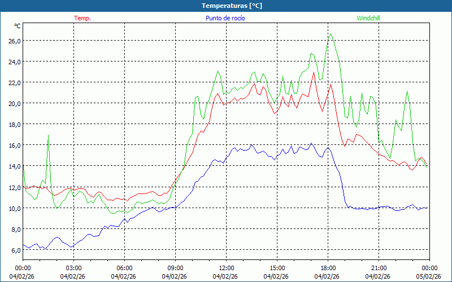
Task: Select the 15:00 time axis label
Action: [x=277, y=268]
